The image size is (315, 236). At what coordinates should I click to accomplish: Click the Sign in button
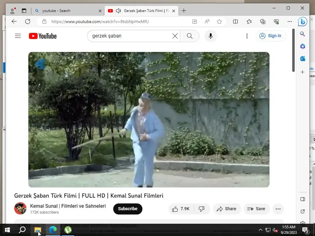click(x=270, y=36)
